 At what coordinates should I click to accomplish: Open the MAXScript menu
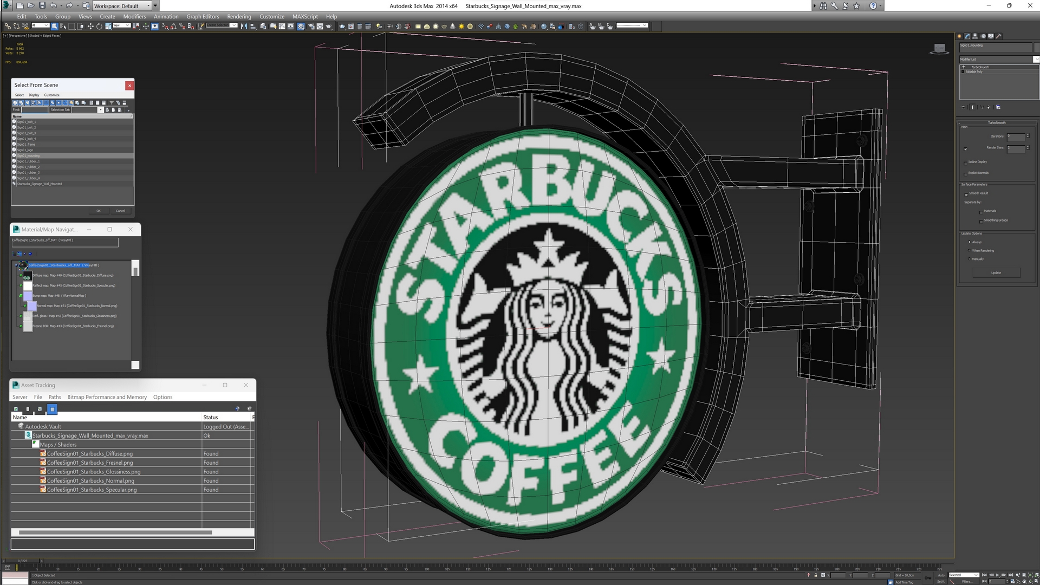pos(305,16)
